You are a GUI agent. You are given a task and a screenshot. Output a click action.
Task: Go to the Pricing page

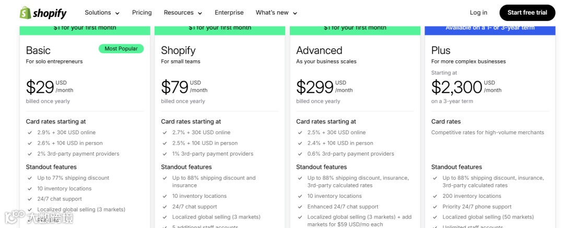[x=142, y=12]
